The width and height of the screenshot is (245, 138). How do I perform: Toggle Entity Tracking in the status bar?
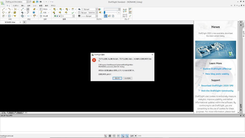127,136
